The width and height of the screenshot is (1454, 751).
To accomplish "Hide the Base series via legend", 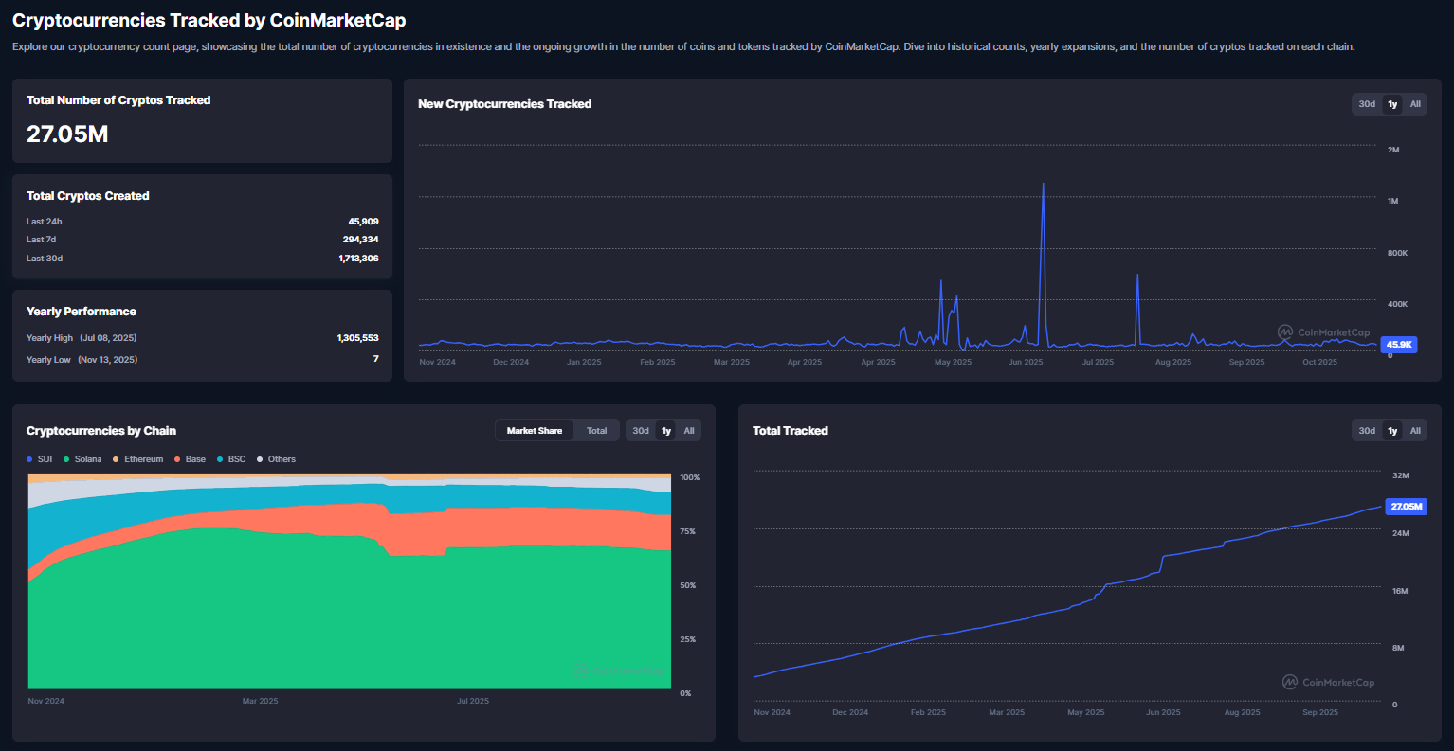I will [189, 459].
